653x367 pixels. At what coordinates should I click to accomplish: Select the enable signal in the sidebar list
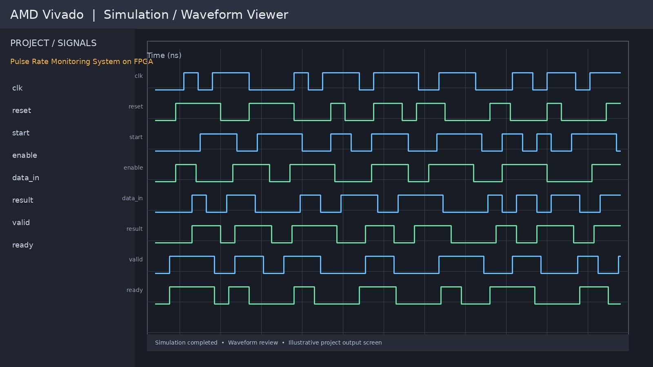pyautogui.click(x=24, y=155)
